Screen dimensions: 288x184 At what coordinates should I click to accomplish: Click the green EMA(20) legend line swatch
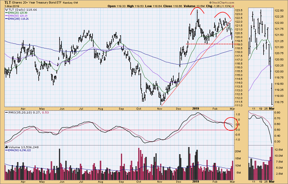pos(6,13)
